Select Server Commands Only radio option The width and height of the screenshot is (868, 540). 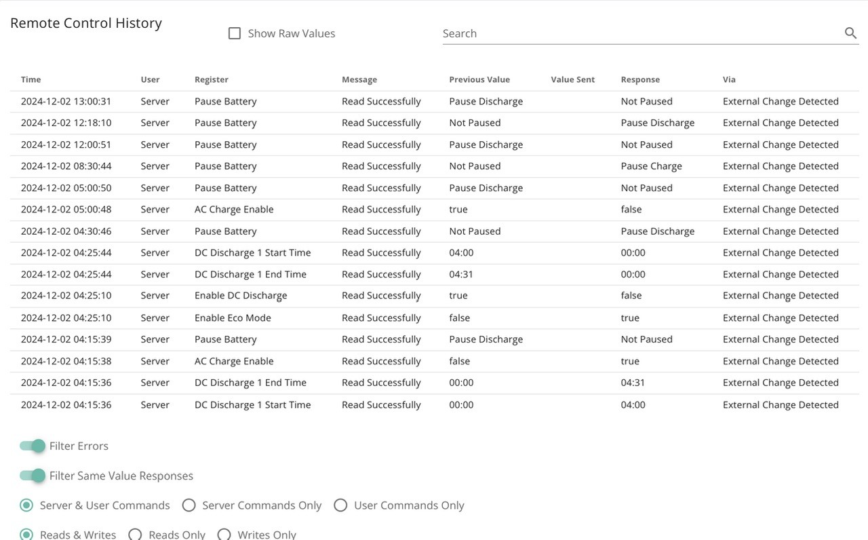coord(189,505)
